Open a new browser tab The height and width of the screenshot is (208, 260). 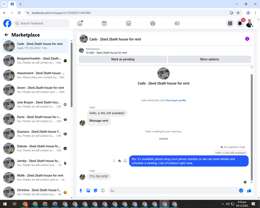pos(20,4)
